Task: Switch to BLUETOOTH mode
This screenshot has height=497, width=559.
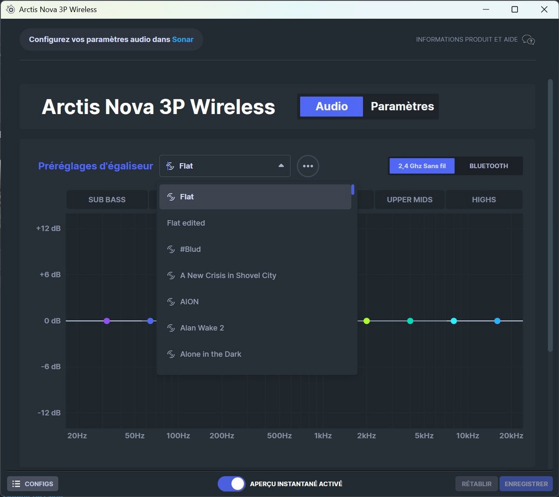Action: tap(489, 166)
